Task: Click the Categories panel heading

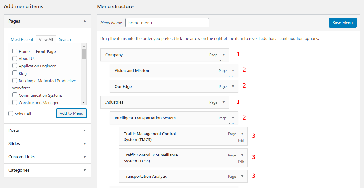Action: (x=47, y=170)
